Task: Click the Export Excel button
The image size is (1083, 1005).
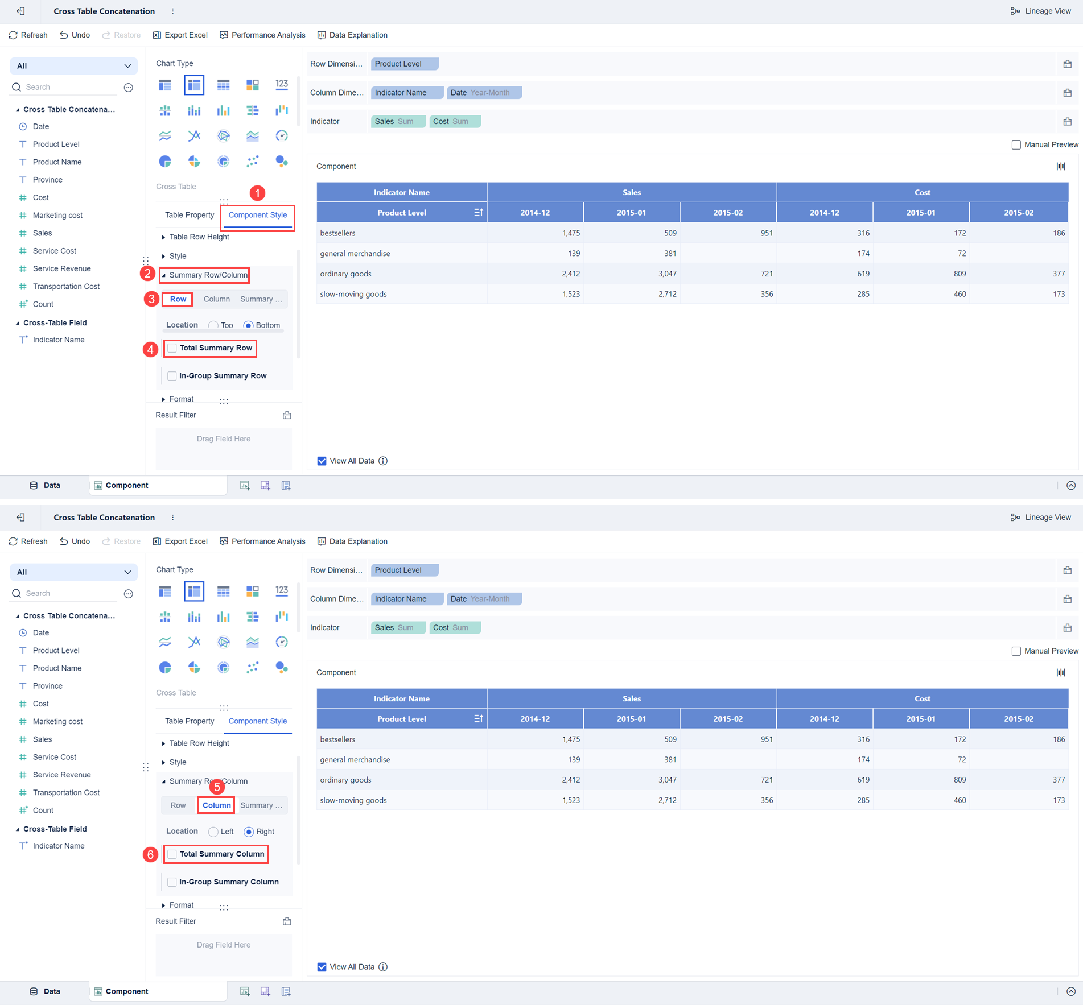Action: tap(180, 35)
